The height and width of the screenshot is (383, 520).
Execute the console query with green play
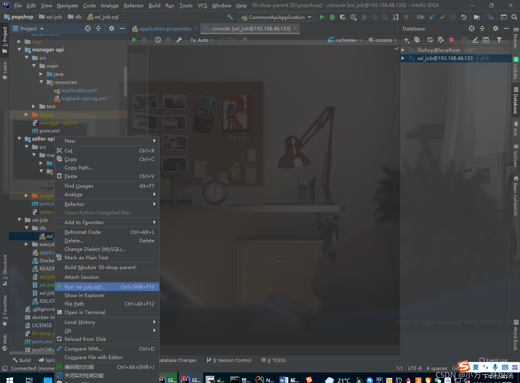[x=134, y=40]
